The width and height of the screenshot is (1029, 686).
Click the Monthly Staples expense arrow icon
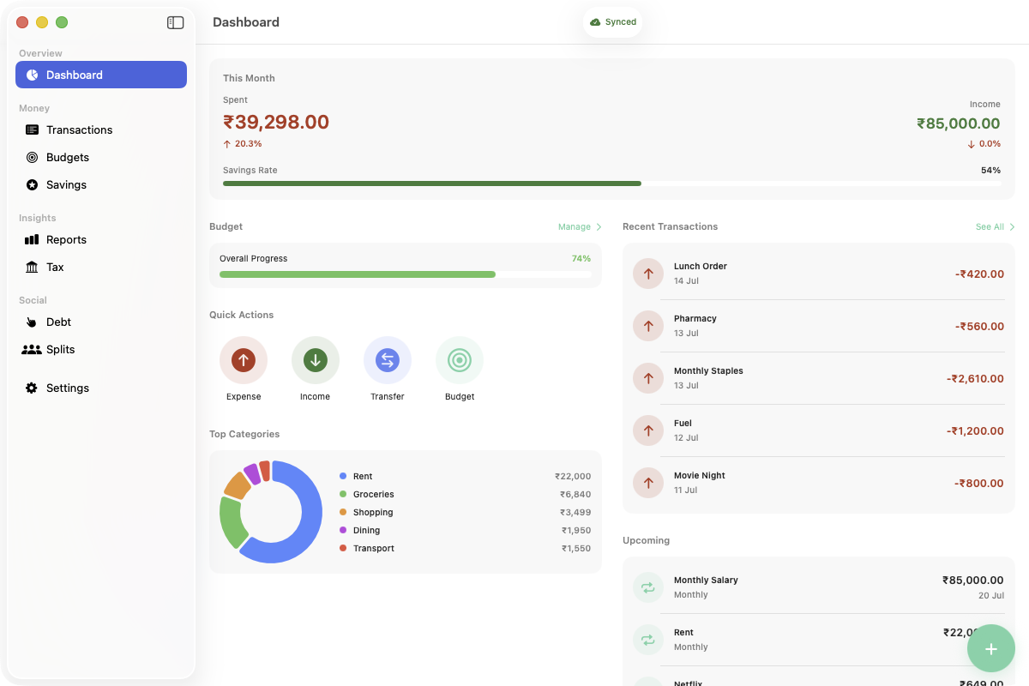click(648, 378)
